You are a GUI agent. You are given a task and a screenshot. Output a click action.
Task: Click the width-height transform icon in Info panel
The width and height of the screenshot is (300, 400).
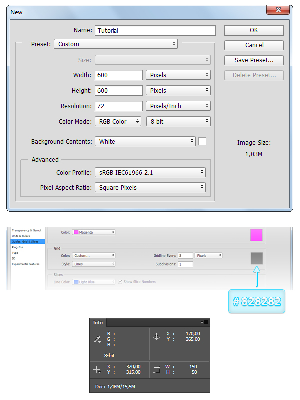click(x=156, y=370)
